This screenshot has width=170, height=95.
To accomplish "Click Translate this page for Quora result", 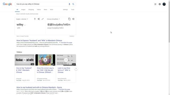I will pos(64,89).
